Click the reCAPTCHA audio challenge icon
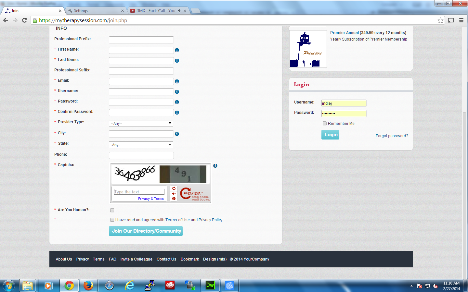468x292 pixels. tap(174, 194)
